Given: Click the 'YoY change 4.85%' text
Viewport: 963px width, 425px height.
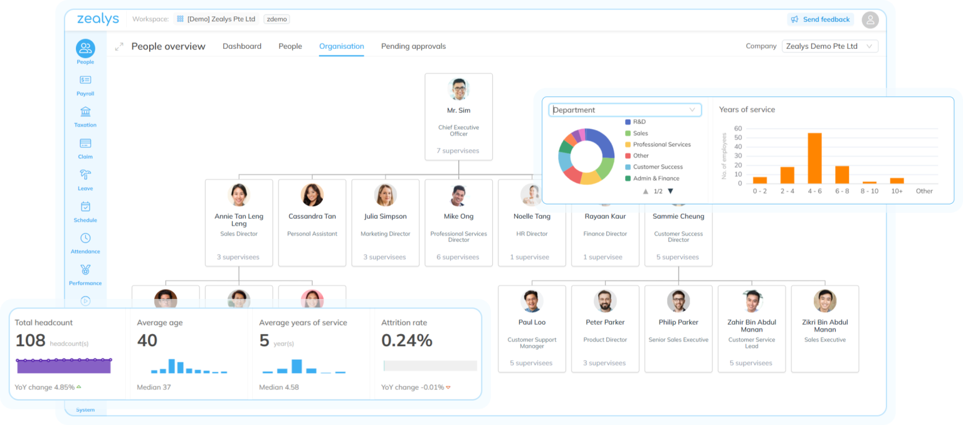Looking at the screenshot, I should point(45,387).
